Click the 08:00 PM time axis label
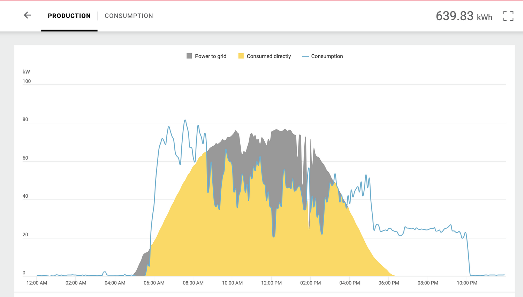 (x=428, y=283)
